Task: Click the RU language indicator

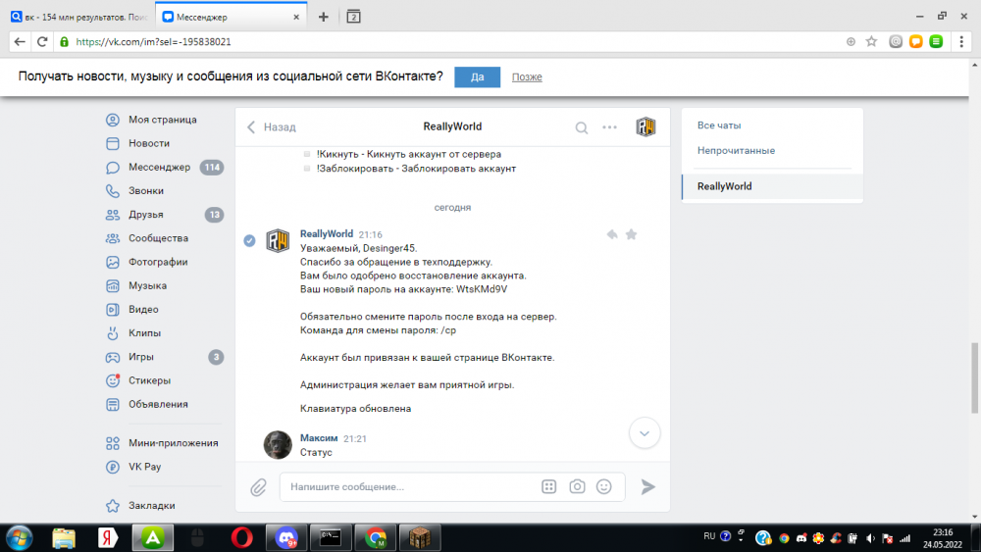Action: point(709,536)
